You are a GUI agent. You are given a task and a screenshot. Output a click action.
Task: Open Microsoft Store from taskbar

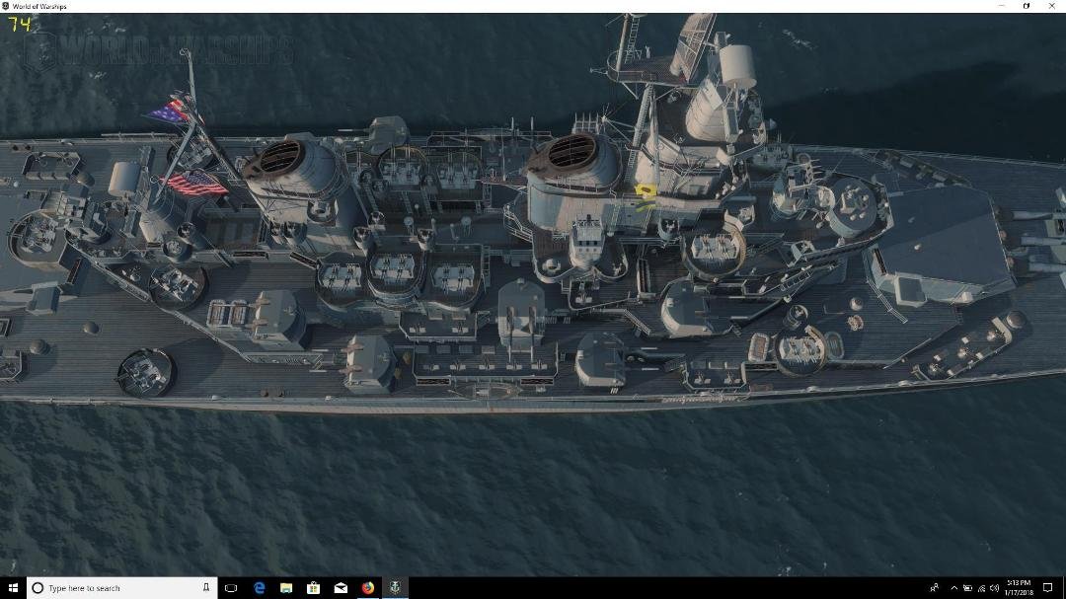tap(314, 588)
